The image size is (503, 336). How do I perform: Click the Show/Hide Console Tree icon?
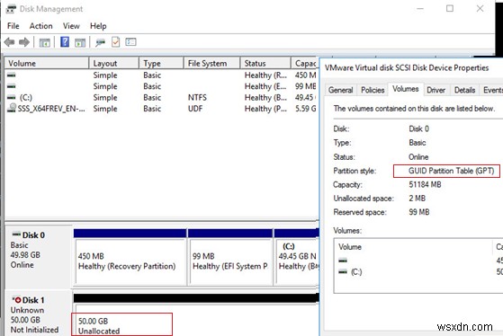tap(44, 42)
